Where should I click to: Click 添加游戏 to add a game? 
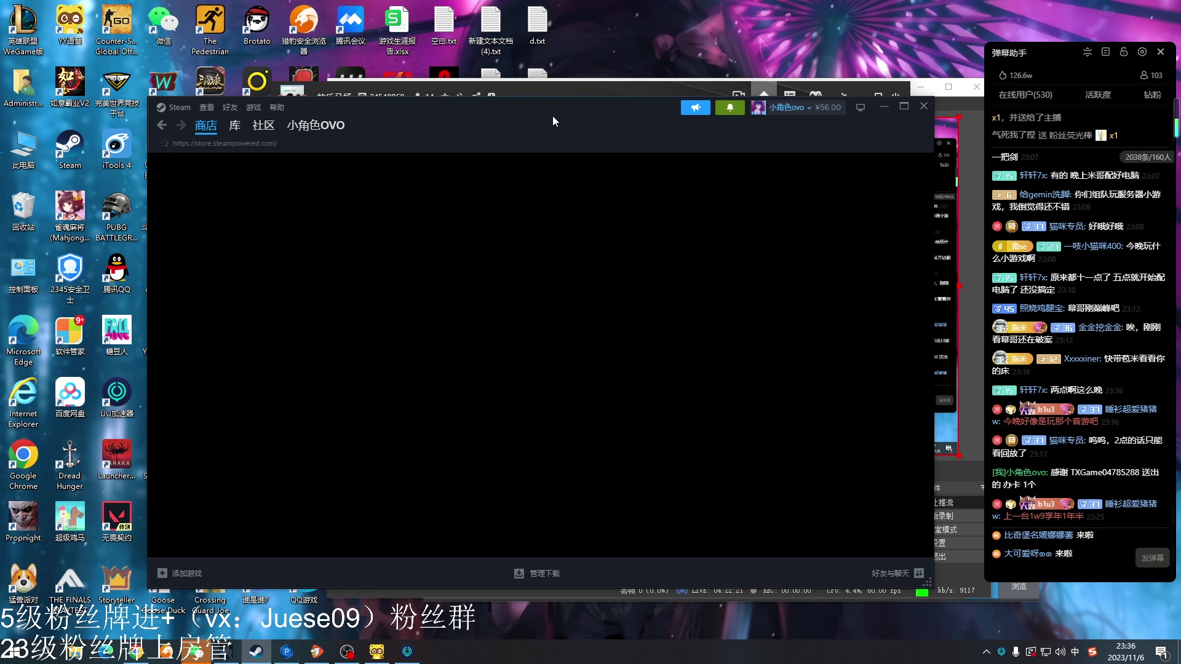click(x=180, y=572)
